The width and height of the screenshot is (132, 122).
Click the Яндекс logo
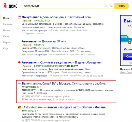(10, 6)
